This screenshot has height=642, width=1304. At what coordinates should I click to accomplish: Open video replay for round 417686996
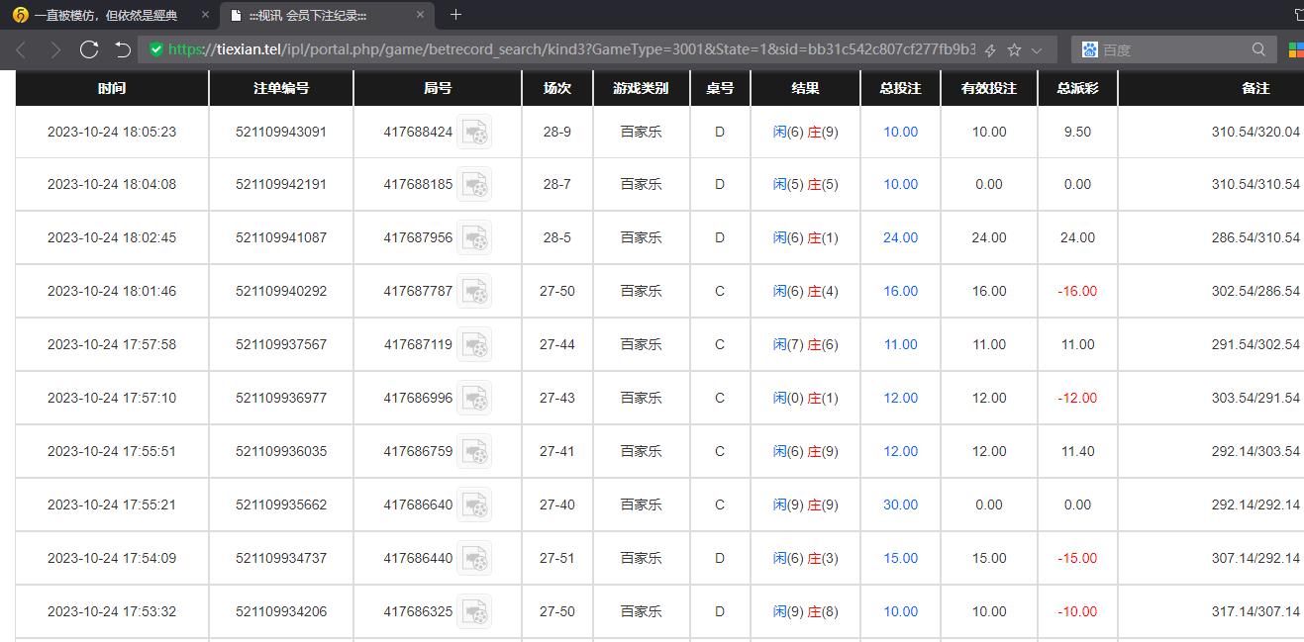(x=474, y=398)
